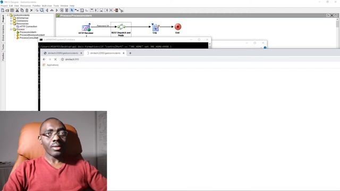This screenshot has height=191, width=340.
Task: Click the browser address bar
Action: 200,59
